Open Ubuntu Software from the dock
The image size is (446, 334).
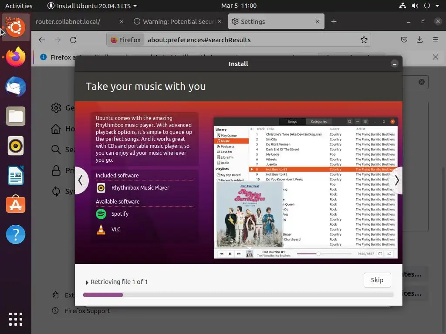pos(16,204)
